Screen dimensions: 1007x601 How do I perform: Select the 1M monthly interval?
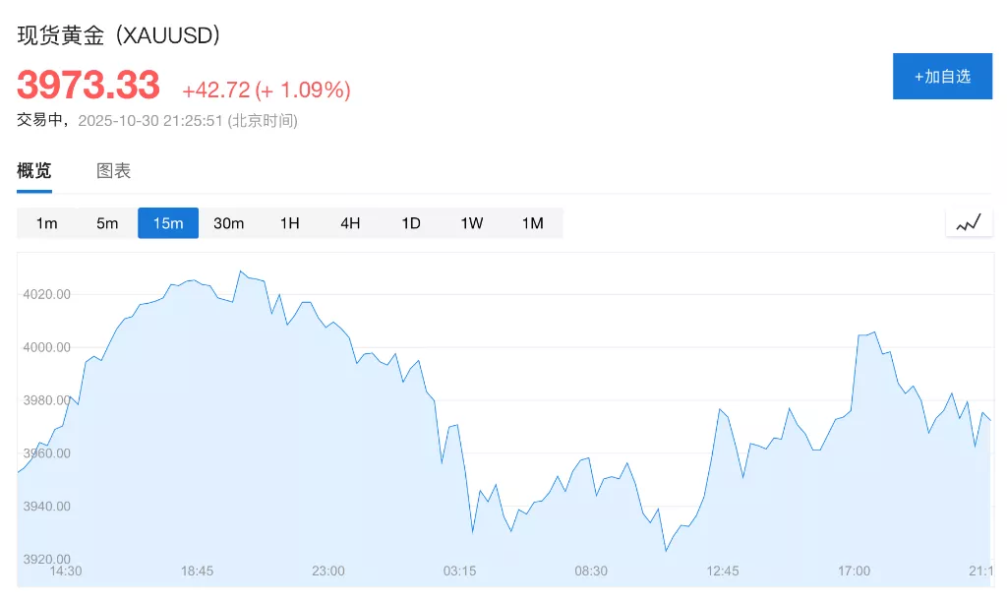[x=532, y=223]
